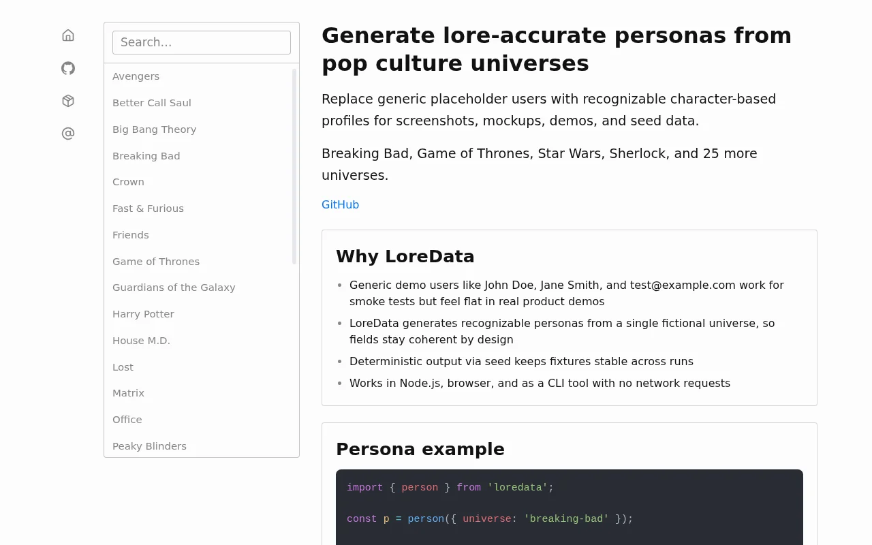The image size is (872, 545).
Task: Select Fast & Furious universe
Action: (148, 208)
